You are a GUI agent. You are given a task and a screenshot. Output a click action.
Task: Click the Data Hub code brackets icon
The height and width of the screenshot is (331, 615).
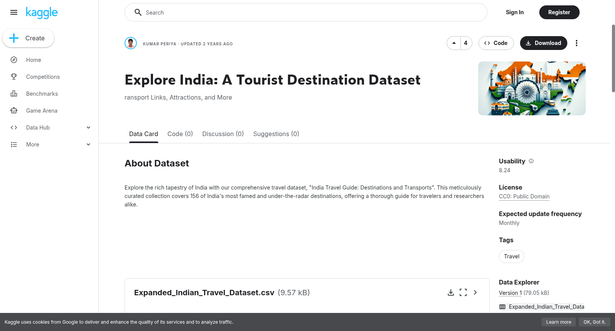point(14,128)
